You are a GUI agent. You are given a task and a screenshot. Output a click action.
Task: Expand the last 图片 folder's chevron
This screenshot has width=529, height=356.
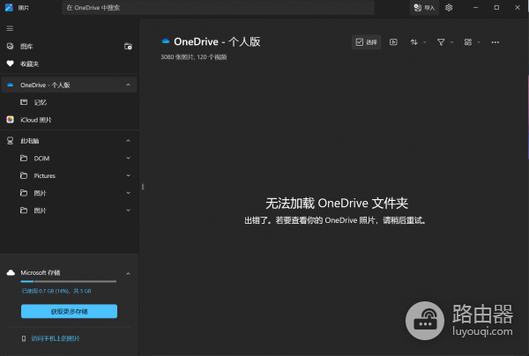128,211
